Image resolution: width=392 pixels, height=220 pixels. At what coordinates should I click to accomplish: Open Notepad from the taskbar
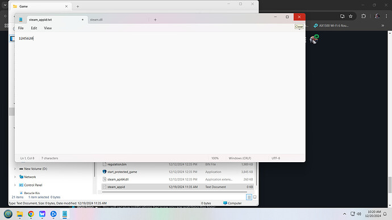tap(65, 214)
